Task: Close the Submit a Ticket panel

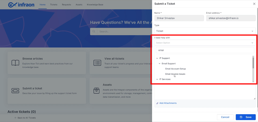Action: point(254,4)
